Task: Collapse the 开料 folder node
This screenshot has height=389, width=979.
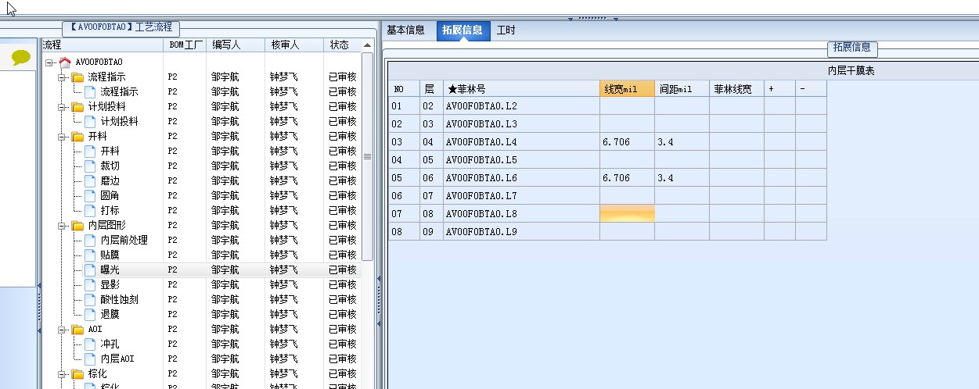Action: coord(62,136)
